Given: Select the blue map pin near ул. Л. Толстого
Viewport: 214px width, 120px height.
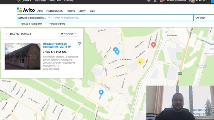Looking at the screenshot, I should tap(101, 92).
